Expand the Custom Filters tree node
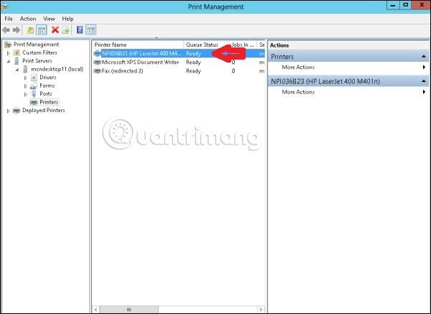The image size is (431, 314). point(8,52)
